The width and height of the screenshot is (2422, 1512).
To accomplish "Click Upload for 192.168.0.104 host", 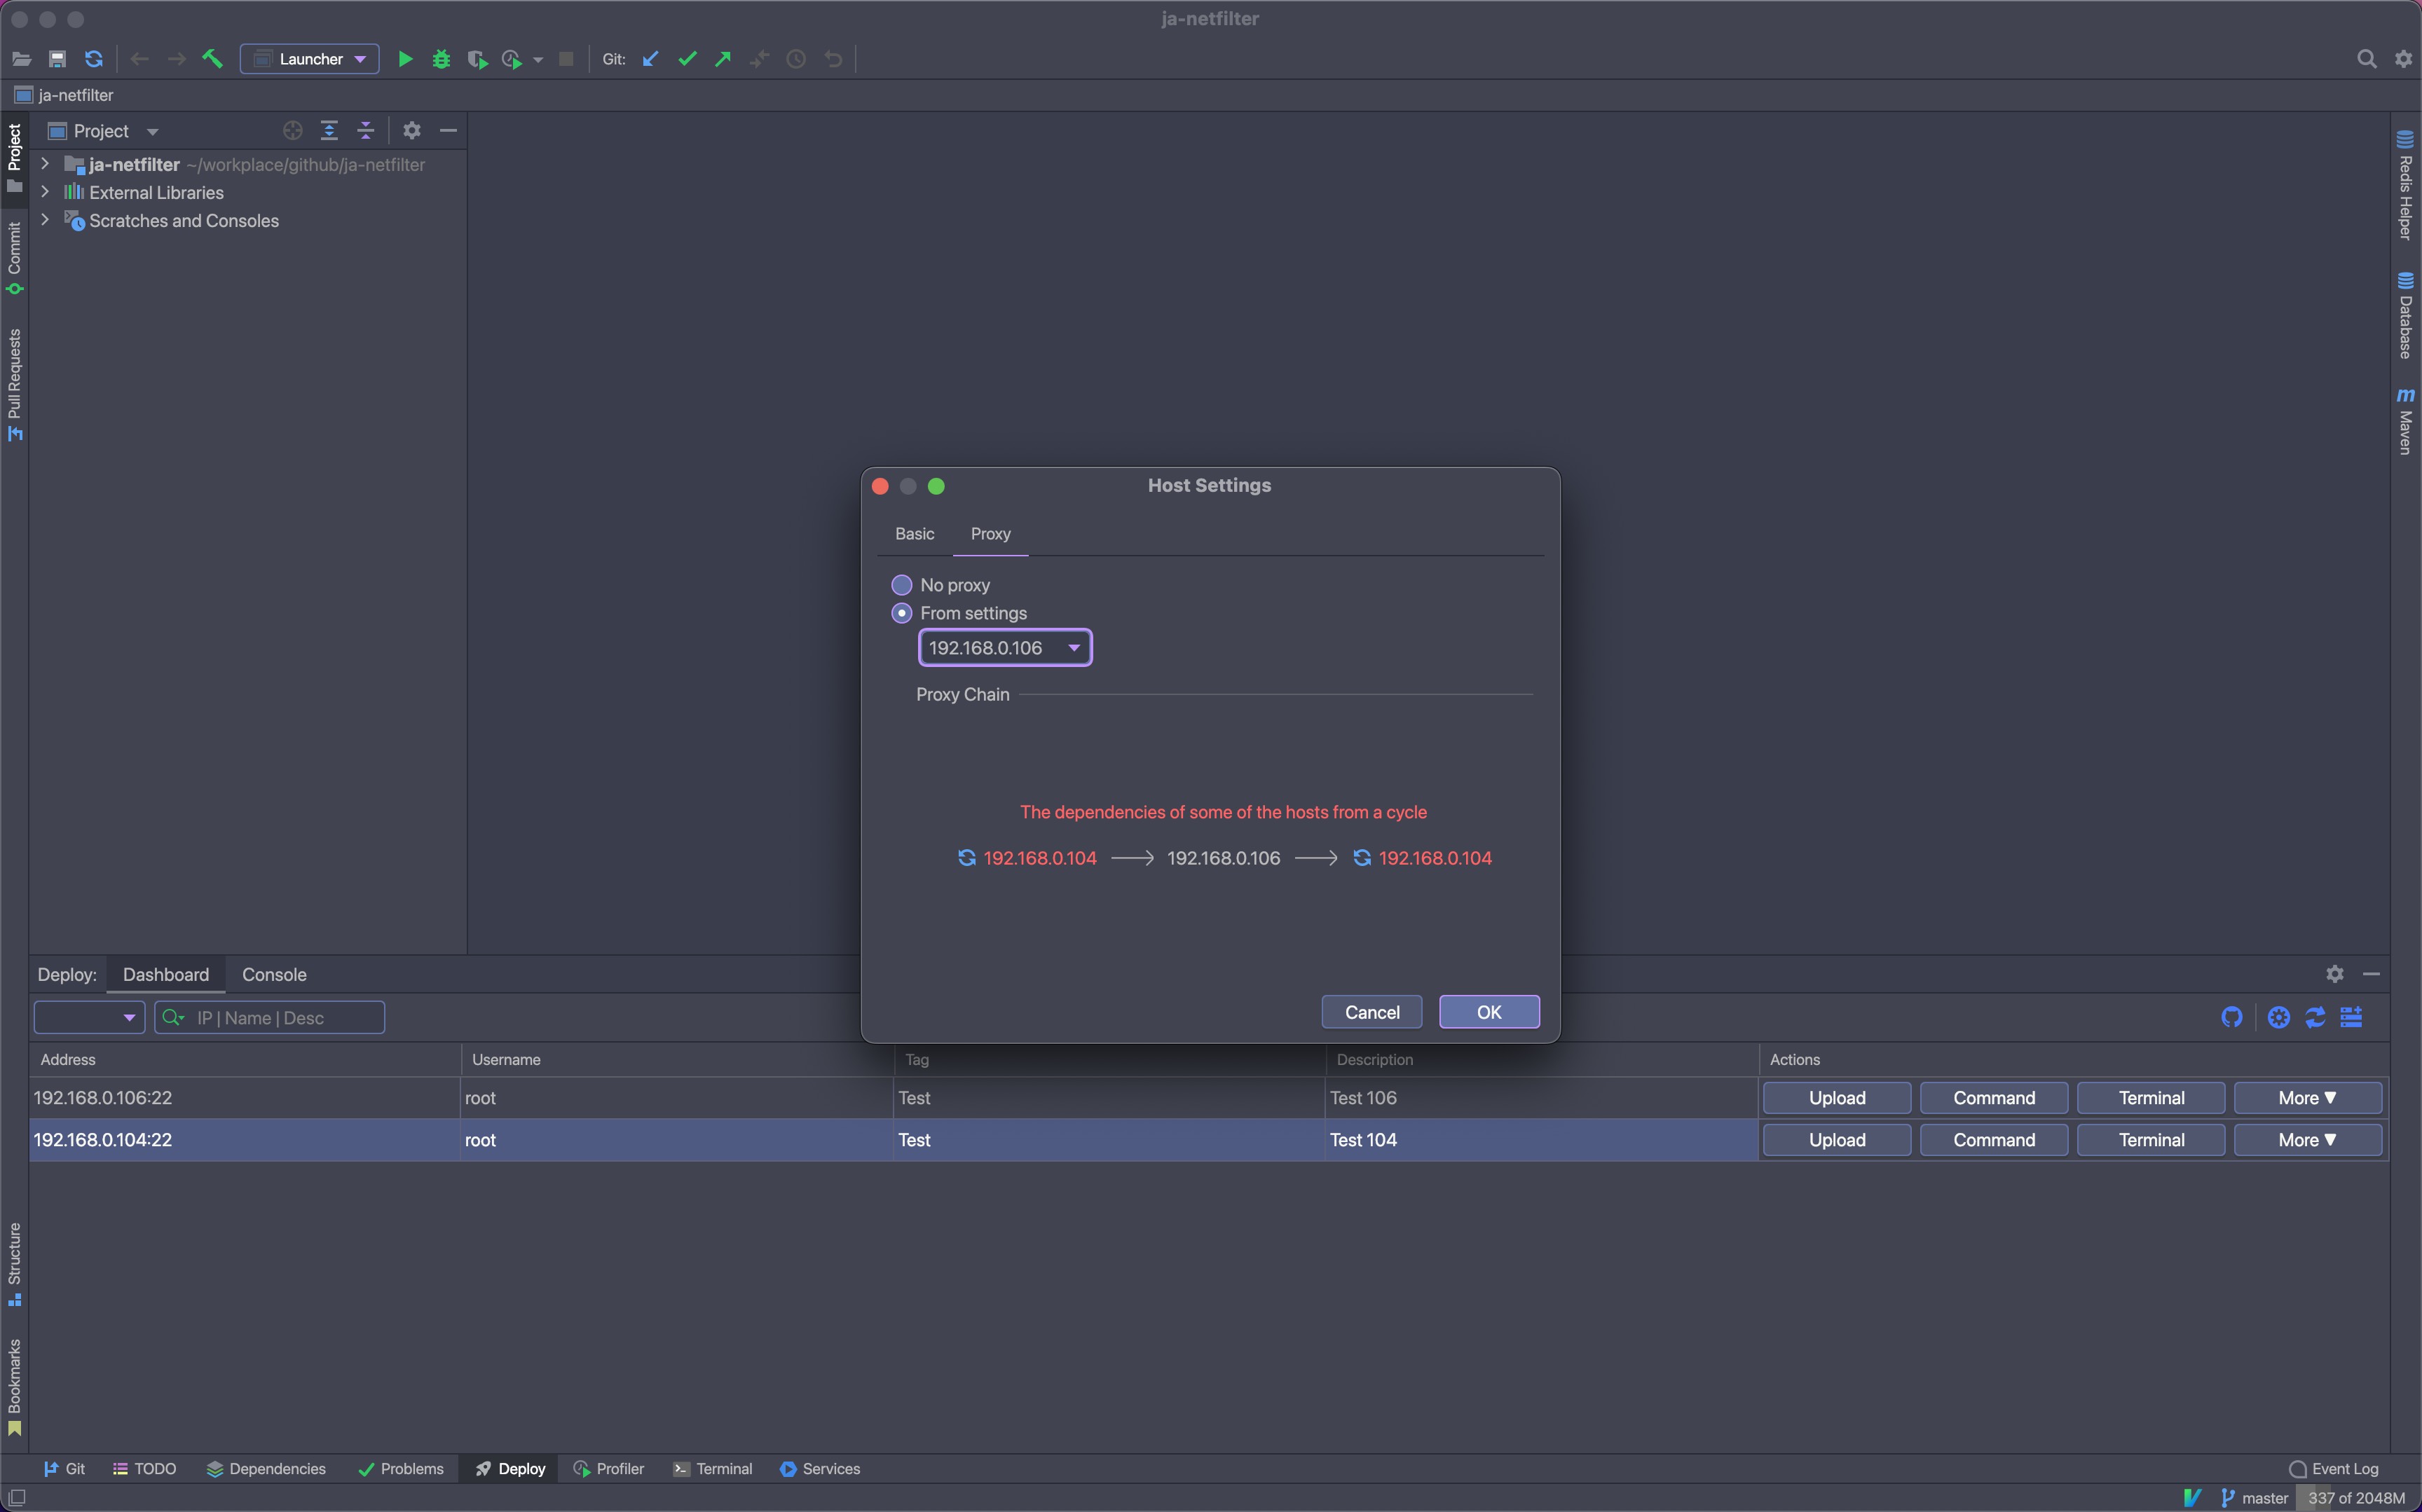I will tap(1836, 1140).
